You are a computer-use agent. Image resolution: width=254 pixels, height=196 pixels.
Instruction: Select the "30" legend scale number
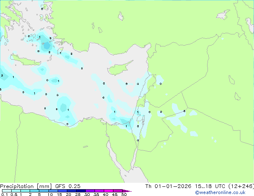click(x=87, y=194)
